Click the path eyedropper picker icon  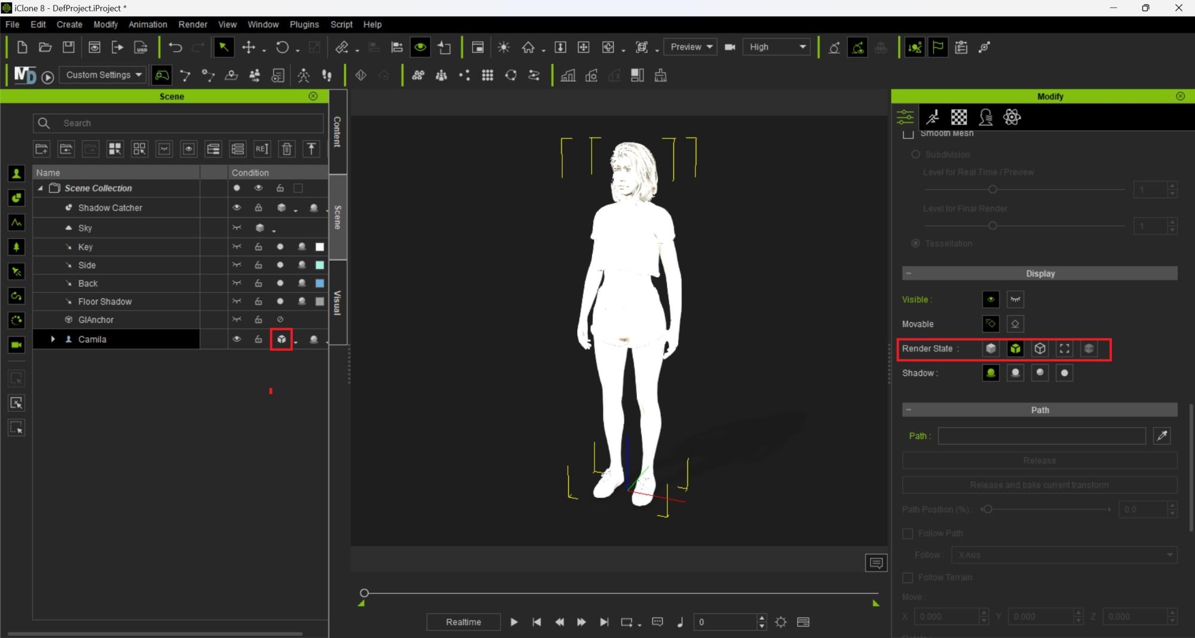click(1162, 436)
